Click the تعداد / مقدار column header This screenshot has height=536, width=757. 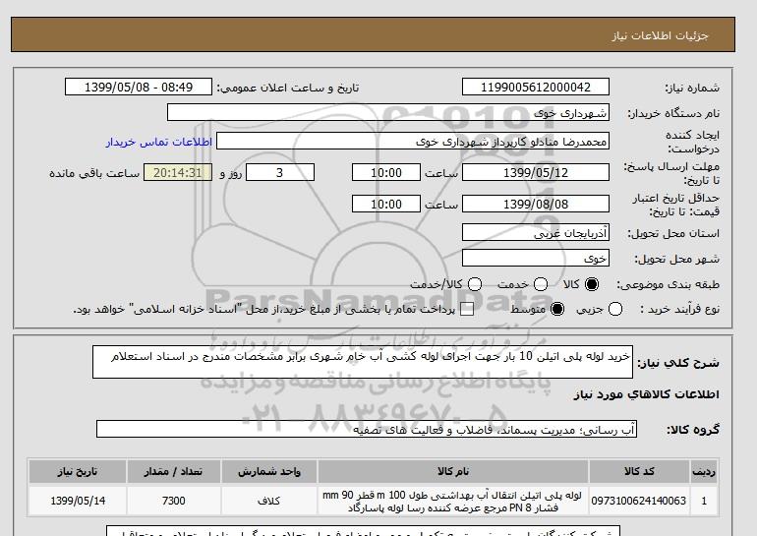pyautogui.click(x=173, y=471)
